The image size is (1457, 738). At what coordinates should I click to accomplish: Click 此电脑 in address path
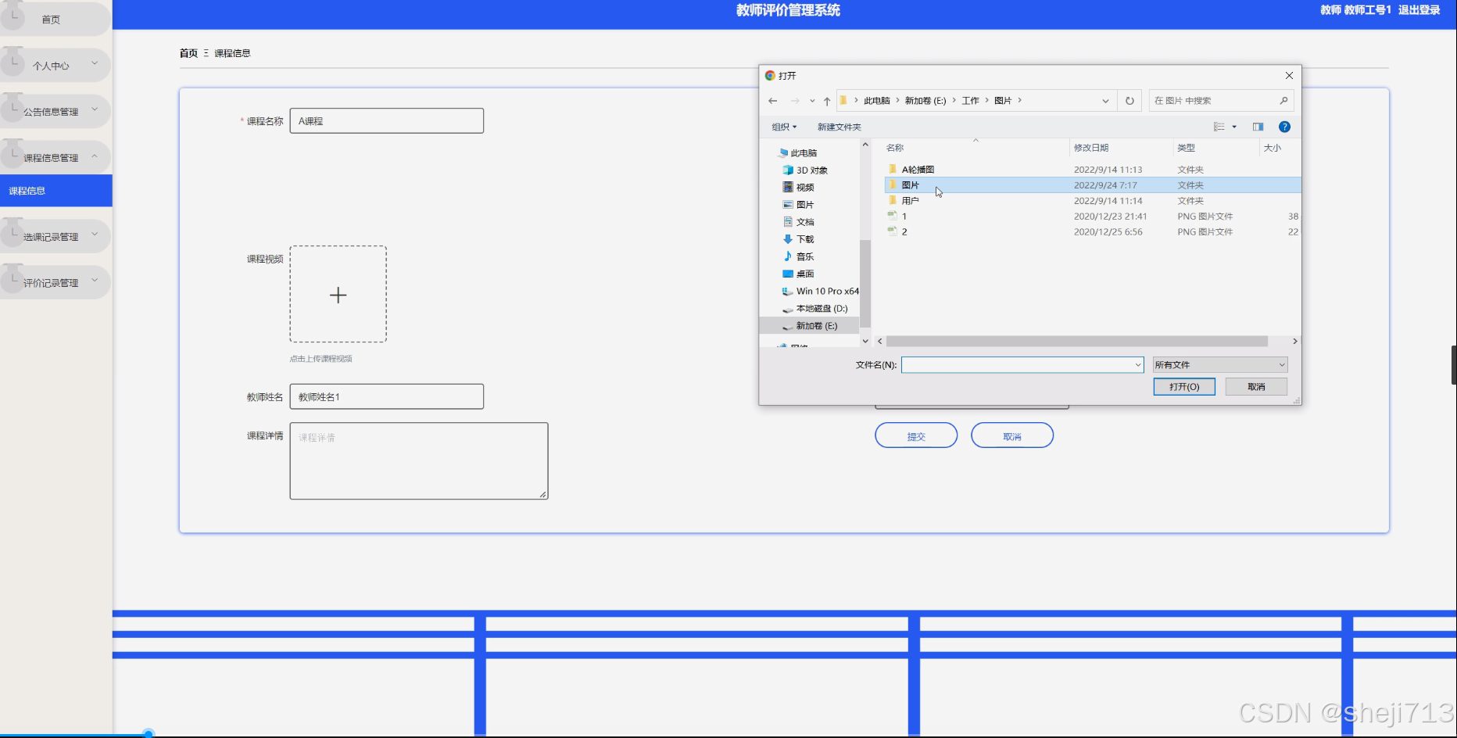click(877, 101)
